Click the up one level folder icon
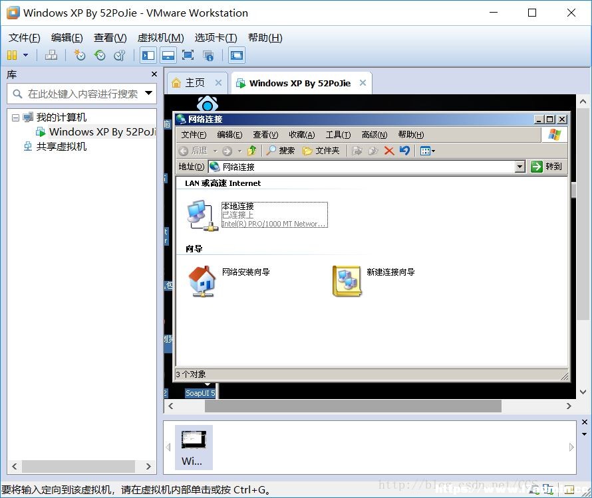Screen dimensions: 592x498 (x=252, y=151)
